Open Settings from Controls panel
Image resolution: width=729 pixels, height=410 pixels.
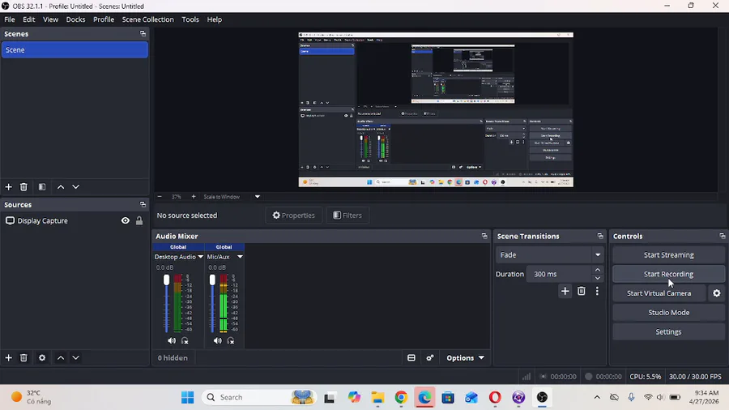[668, 332]
